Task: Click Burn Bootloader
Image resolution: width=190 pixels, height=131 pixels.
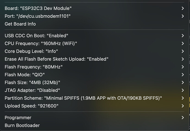Action: pos(22,126)
